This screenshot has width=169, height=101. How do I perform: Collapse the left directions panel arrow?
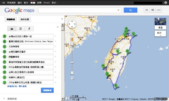[62, 19]
